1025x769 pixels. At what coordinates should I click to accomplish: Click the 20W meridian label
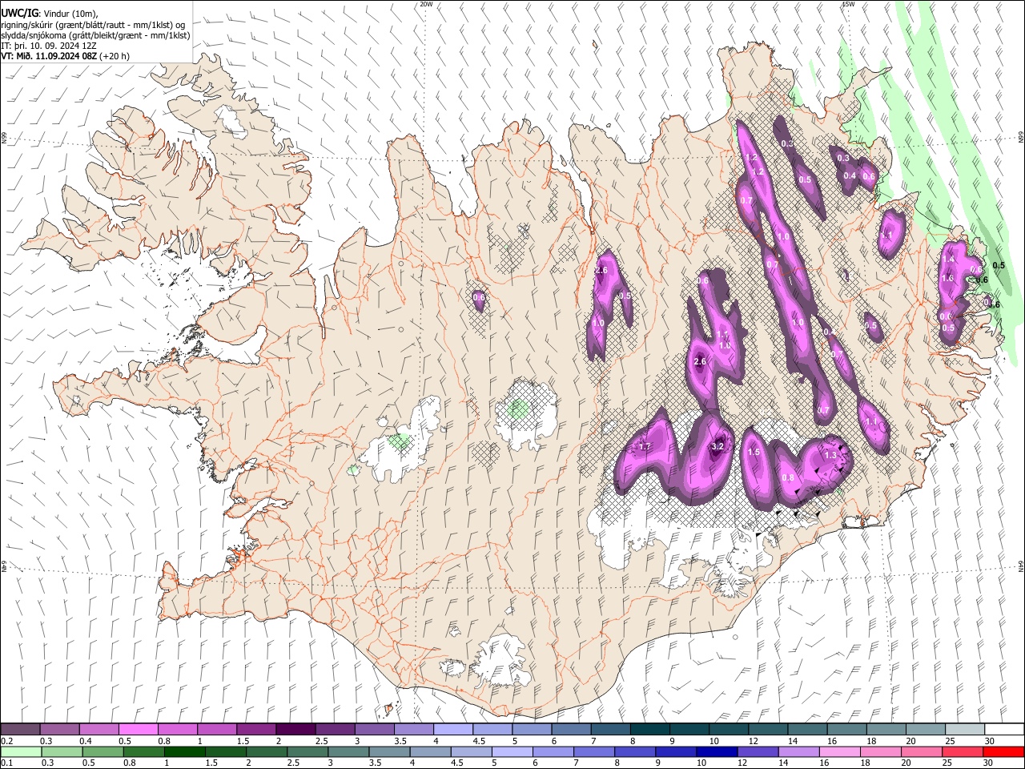click(x=426, y=4)
